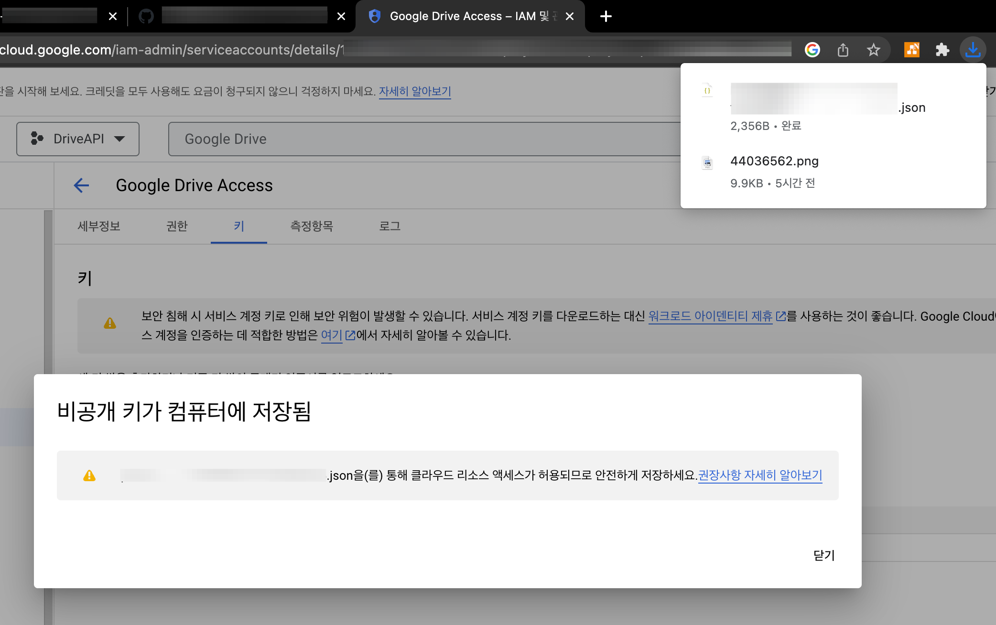
Task: Open 권장사항 자세히 알아보기 link in dialog
Action: (x=760, y=475)
